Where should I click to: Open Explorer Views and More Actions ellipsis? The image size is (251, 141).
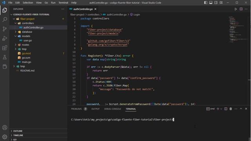(63, 9)
